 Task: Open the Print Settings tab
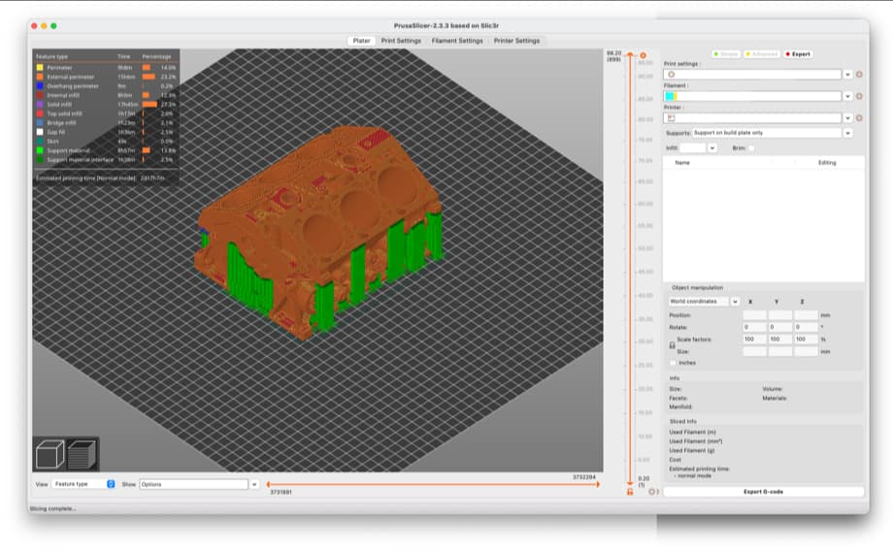click(x=401, y=41)
